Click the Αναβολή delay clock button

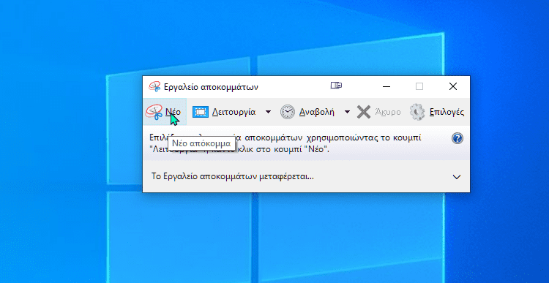click(x=307, y=113)
